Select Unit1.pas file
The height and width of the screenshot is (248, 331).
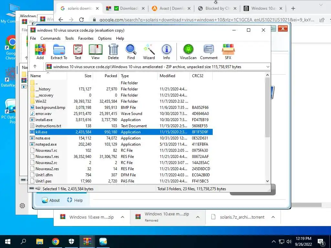tap(121, 181)
